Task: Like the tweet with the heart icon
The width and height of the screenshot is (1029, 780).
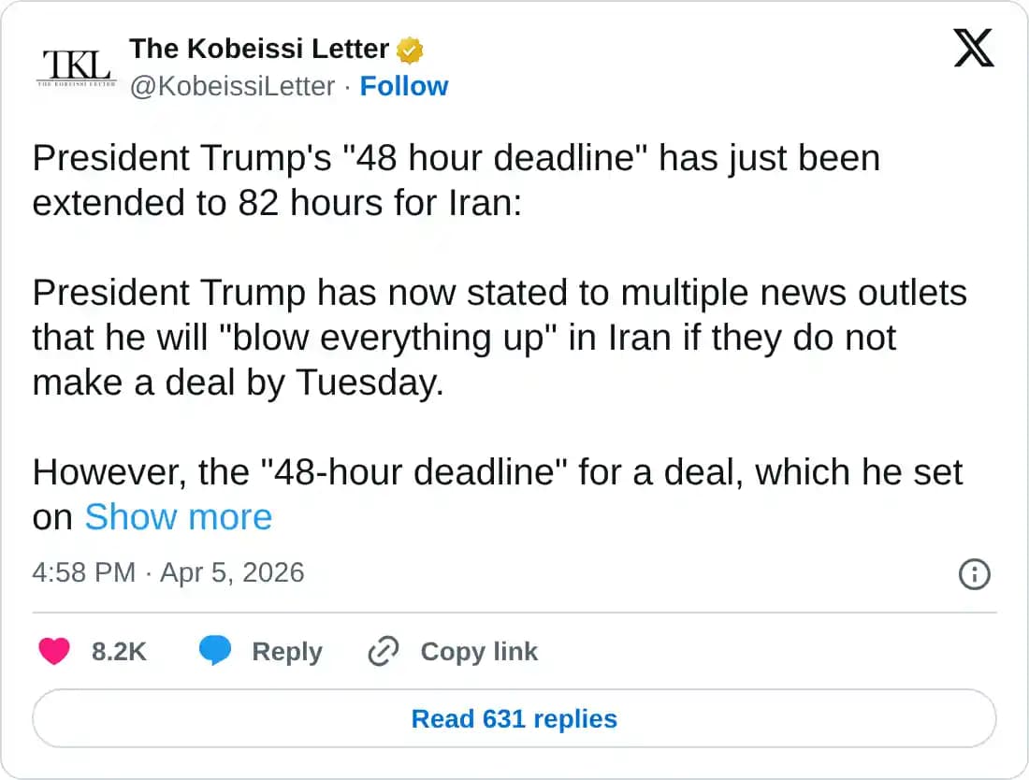Action: pos(54,651)
